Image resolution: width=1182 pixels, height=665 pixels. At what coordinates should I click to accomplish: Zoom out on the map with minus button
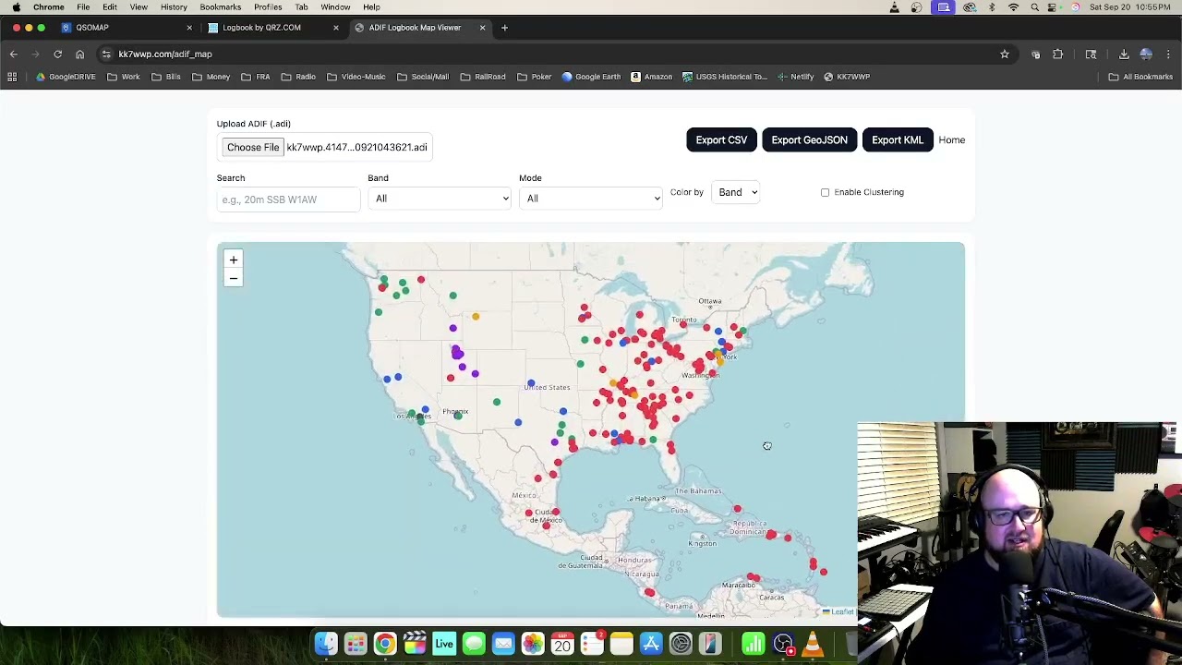234,279
